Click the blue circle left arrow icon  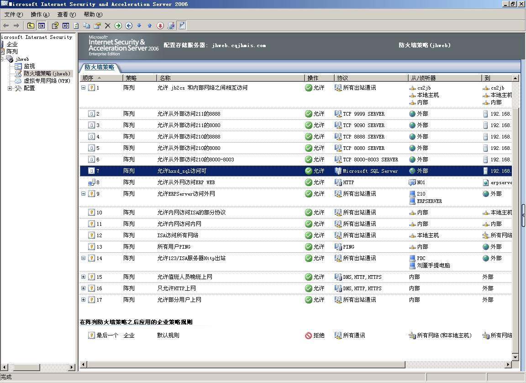[129, 26]
